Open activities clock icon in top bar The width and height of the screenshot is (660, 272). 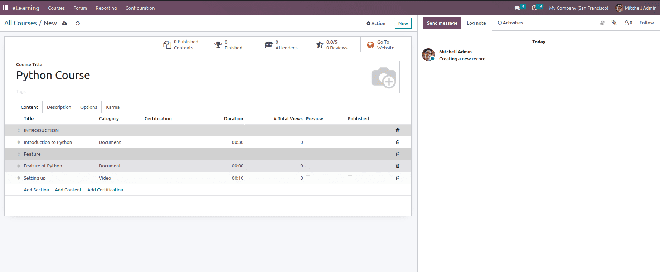[534, 8]
